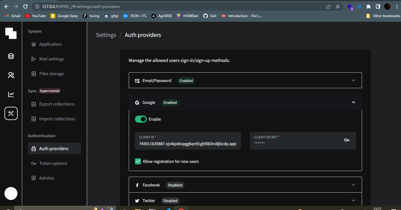The image size is (401, 210).
Task: Click the browser reload icon
Action: click(x=25, y=6)
